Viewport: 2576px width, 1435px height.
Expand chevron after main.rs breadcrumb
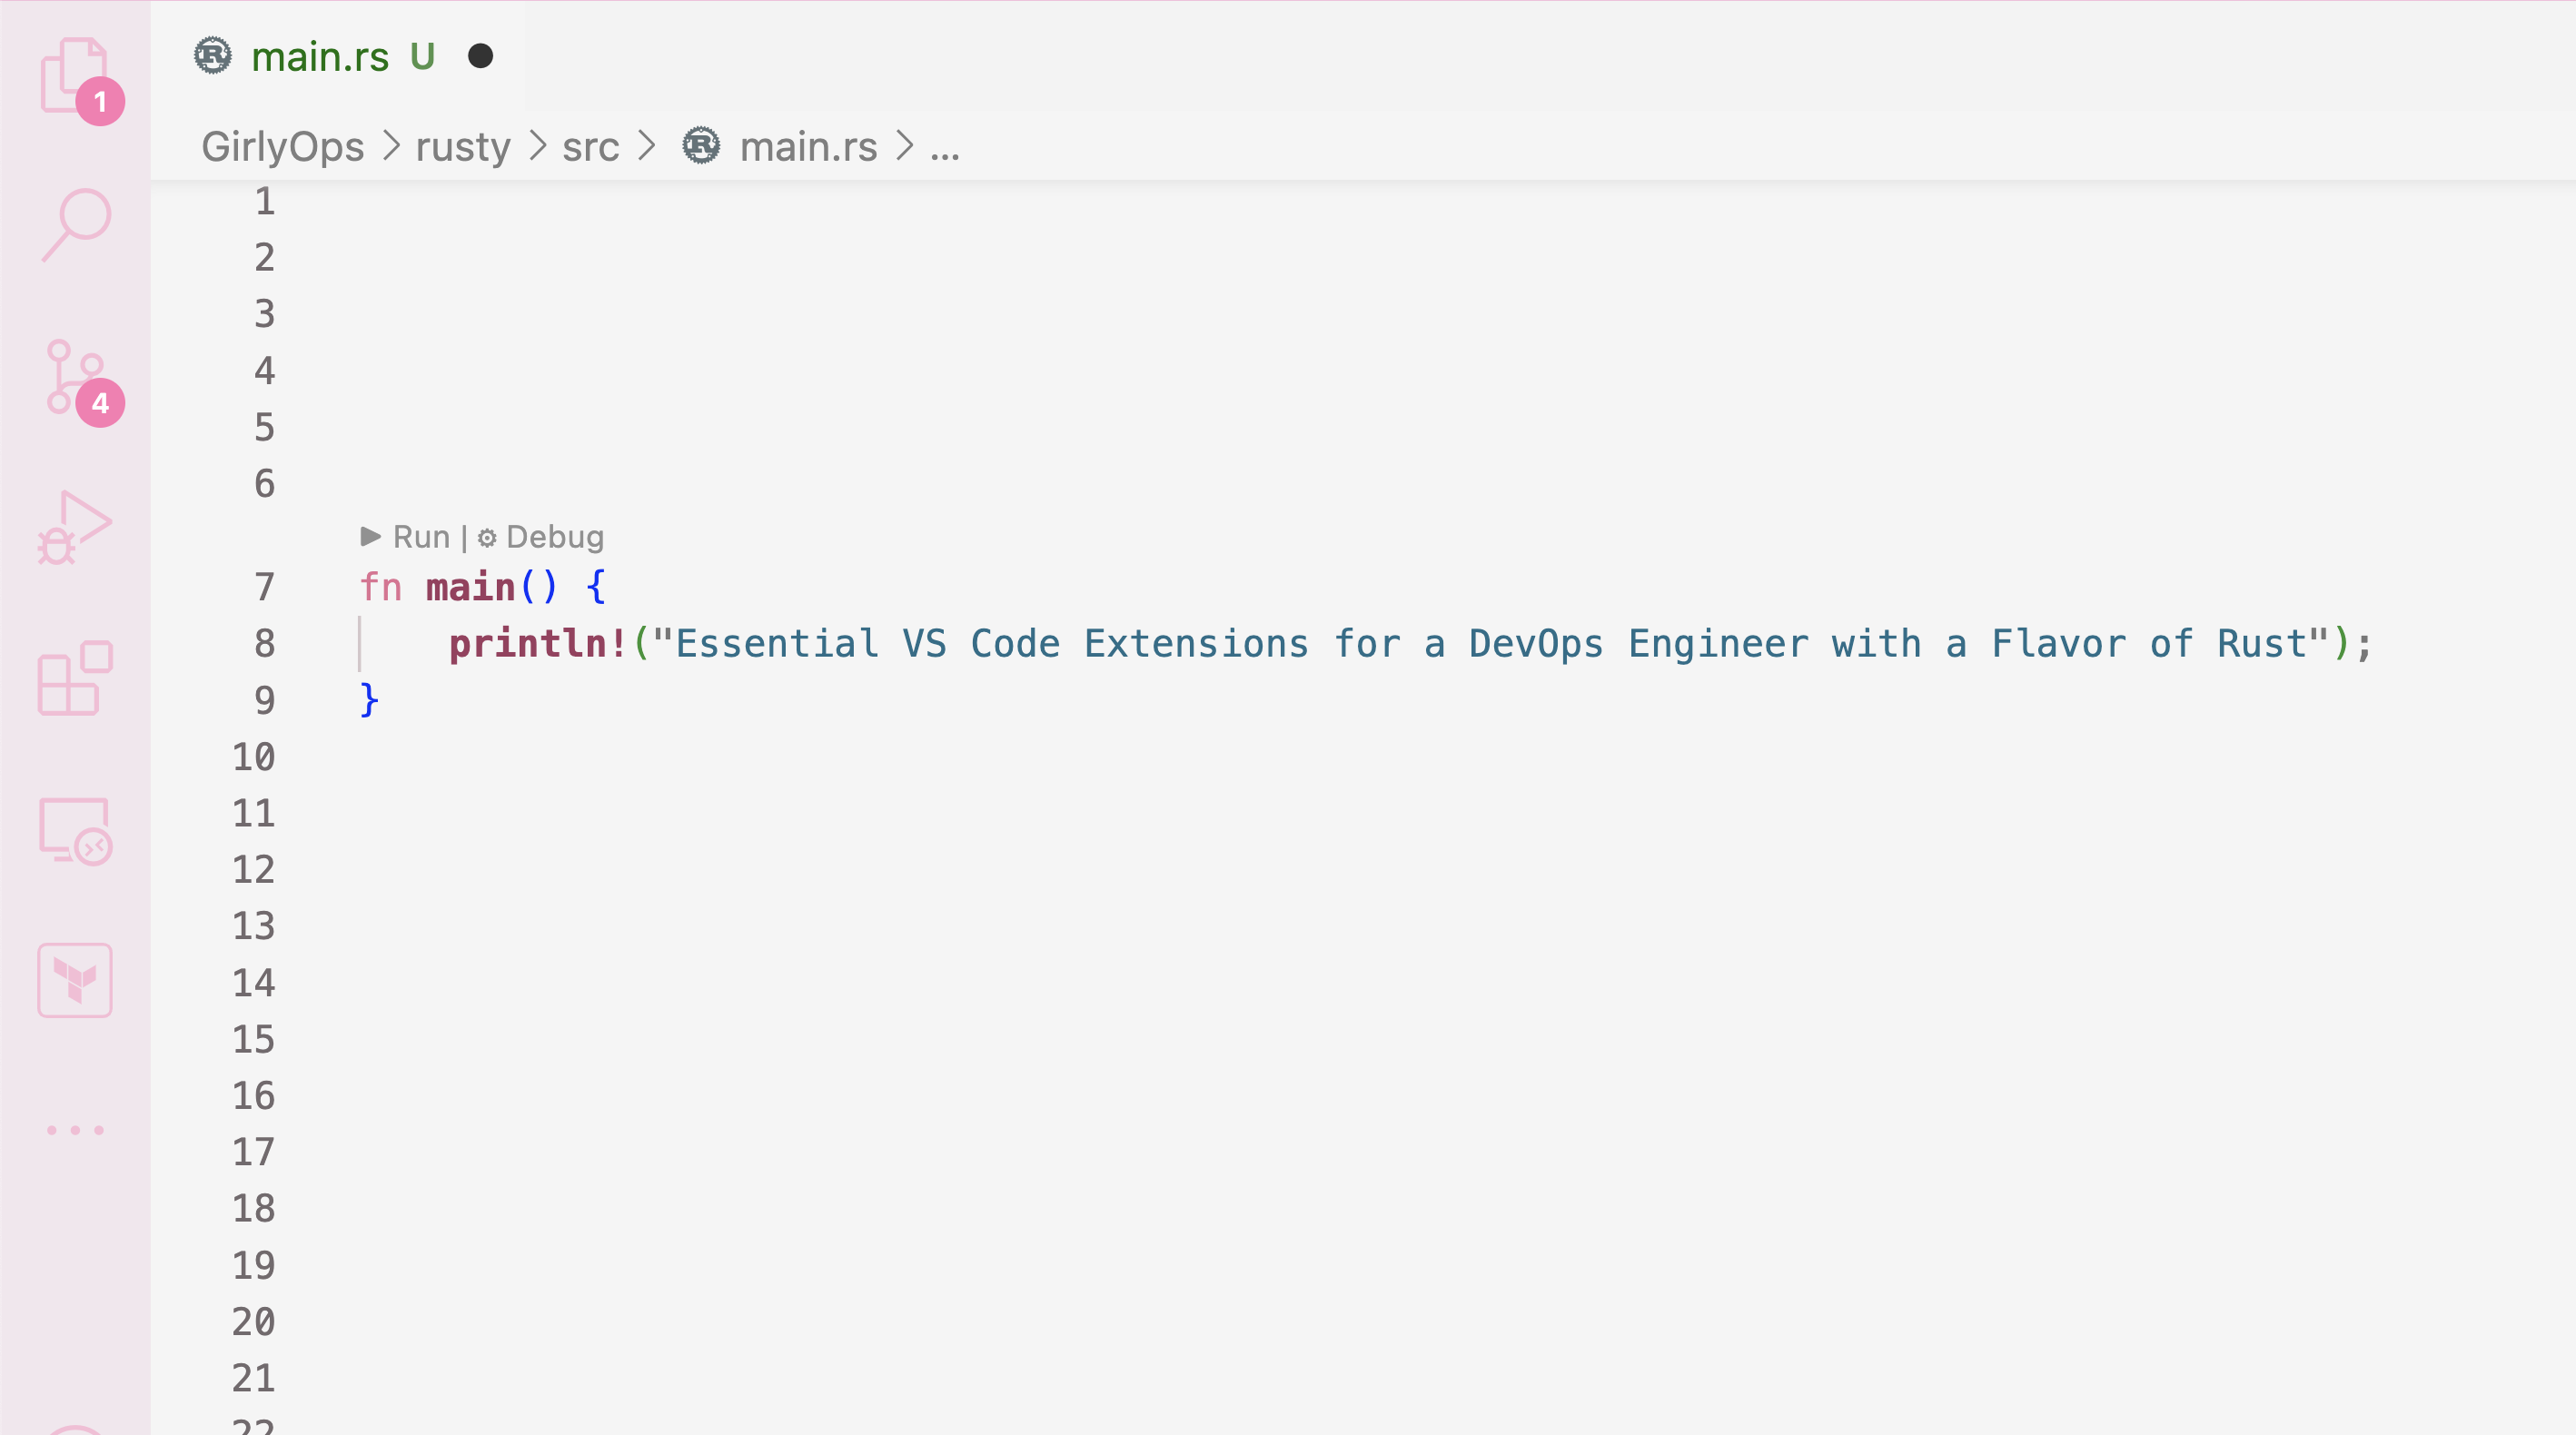coord(905,147)
